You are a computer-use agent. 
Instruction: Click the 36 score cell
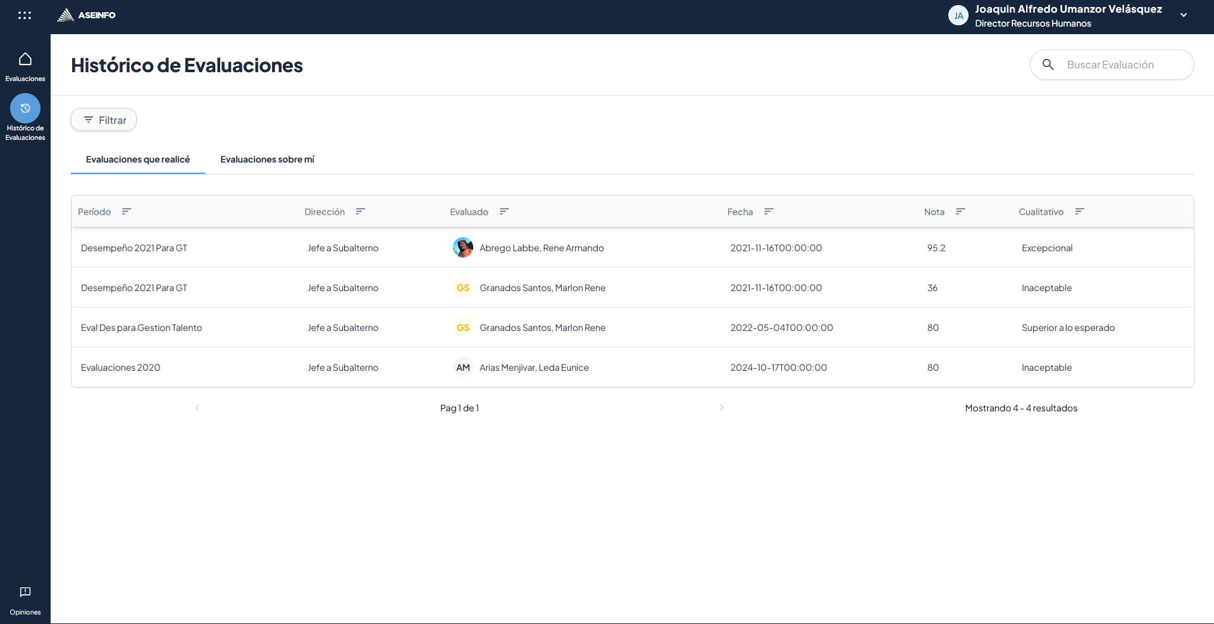pos(932,288)
